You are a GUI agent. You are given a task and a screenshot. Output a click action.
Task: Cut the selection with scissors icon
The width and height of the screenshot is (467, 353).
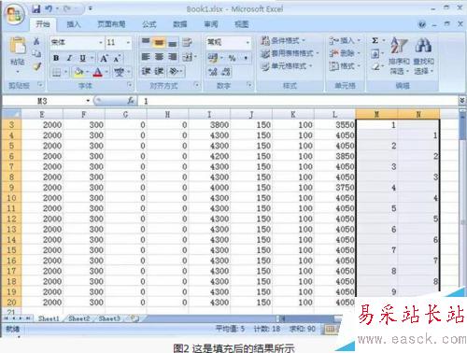coord(36,41)
